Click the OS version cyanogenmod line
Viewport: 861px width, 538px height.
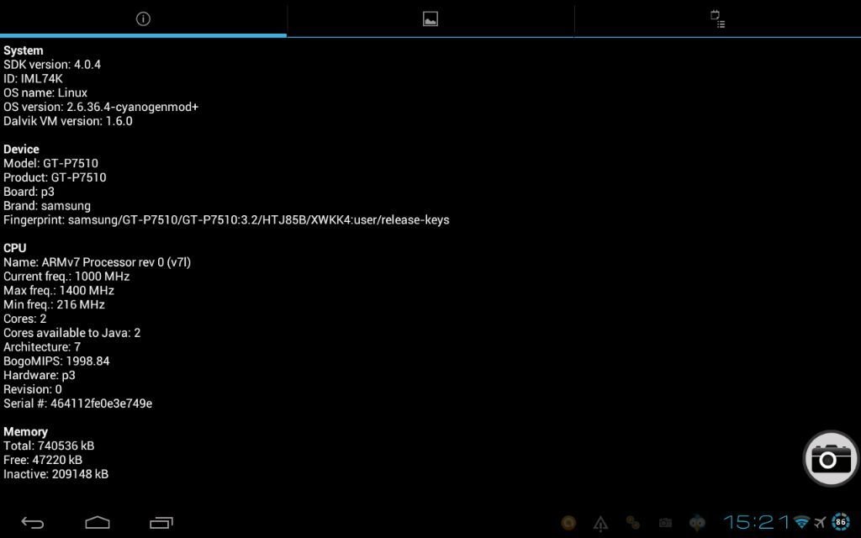pyautogui.click(x=101, y=107)
